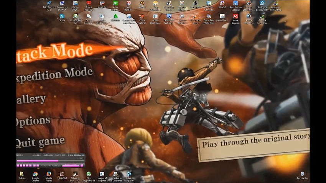The height and width of the screenshot is (183, 326).
Task: Launch the Adobe Photoshop shortcut icon
Action: 249,19
